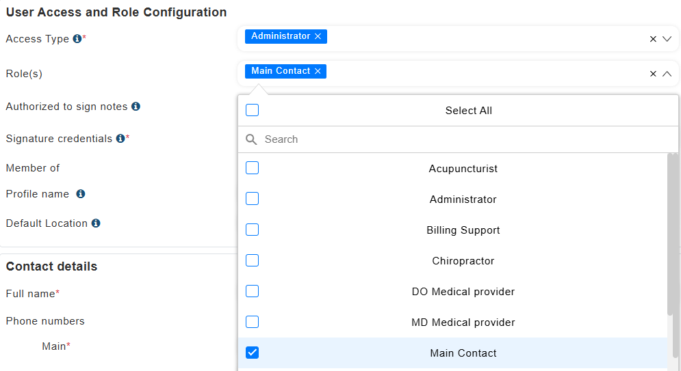Clear all selections in Access Type field
Screen dimensions: 681x371
click(653, 39)
